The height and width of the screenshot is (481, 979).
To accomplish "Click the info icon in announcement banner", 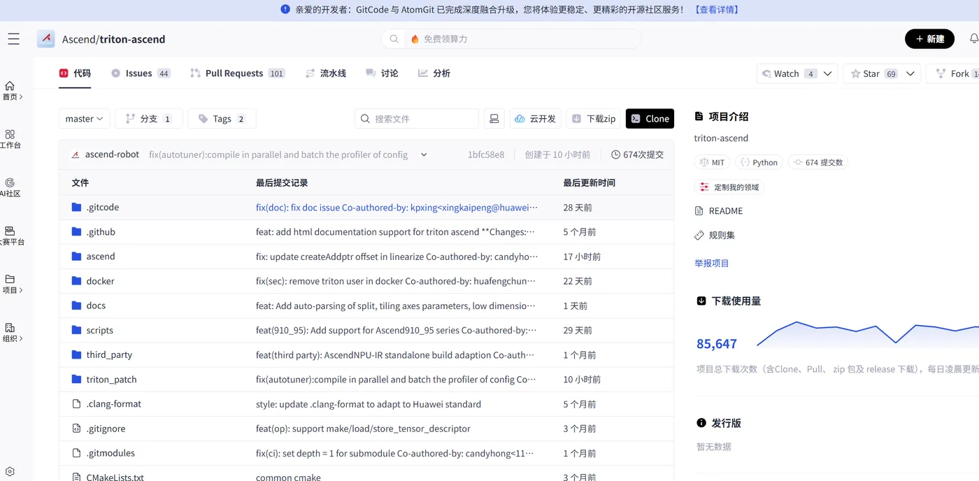I will coord(285,10).
